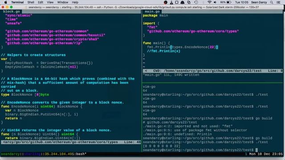Click the tmux date 'Mon 10 Dec 23:05'
The width and height of the screenshot is (285, 160).
(266, 154)
